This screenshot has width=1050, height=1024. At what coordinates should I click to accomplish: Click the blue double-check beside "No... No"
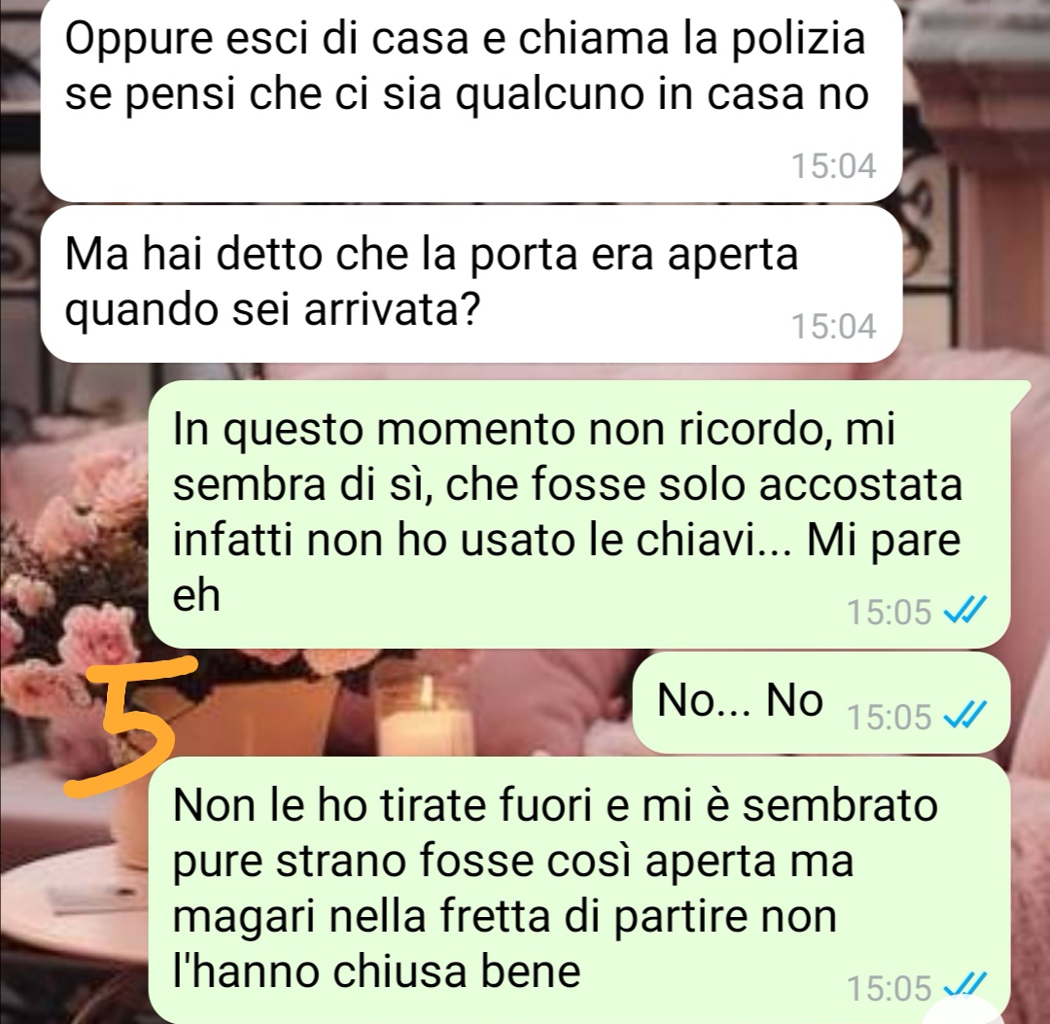965,718
